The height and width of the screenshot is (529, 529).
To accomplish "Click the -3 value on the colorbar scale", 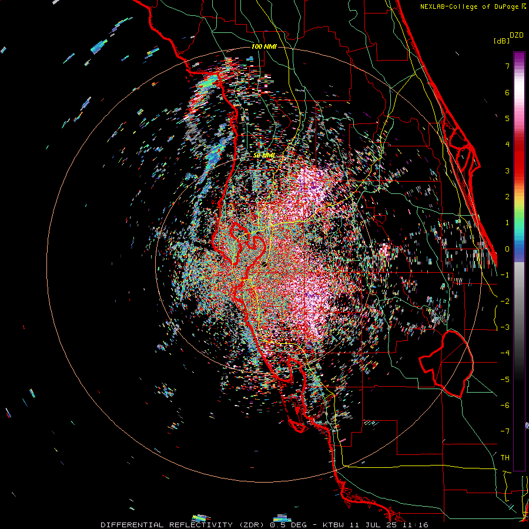I will [505, 327].
